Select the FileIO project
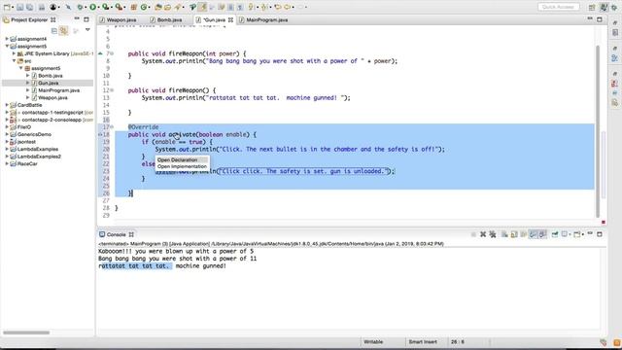Viewport: 622px width, 350px height. click(x=23, y=127)
